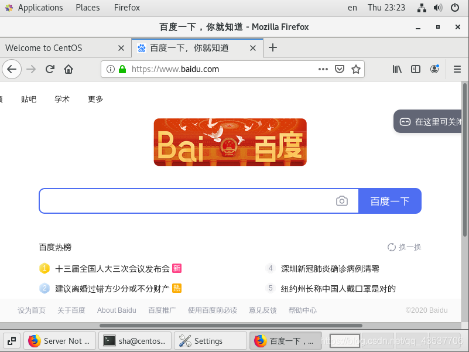Open the 更多 dropdown on Baidu's navigation

tap(95, 98)
